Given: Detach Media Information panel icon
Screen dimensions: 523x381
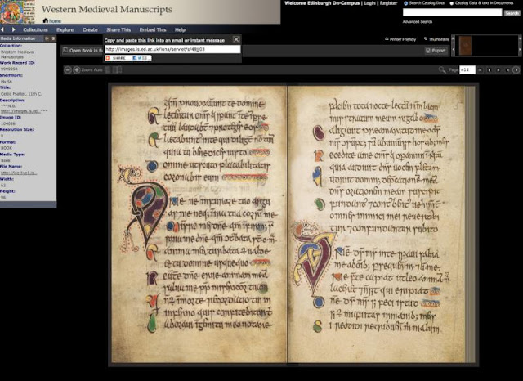Looking at the screenshot, I should click(x=53, y=38).
